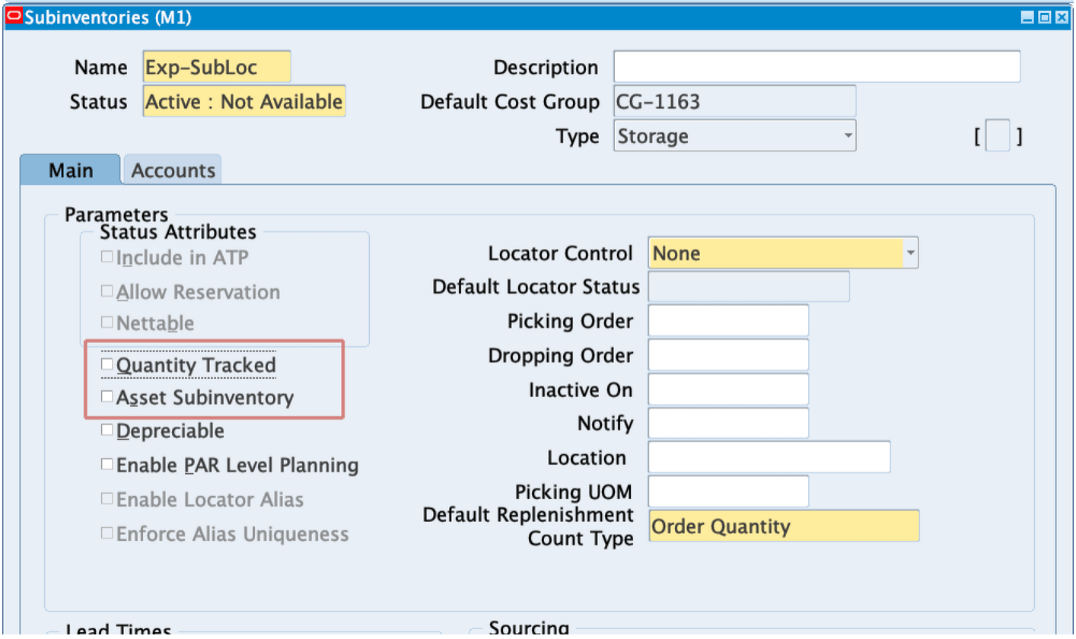Toggle the Allow Reservation checkbox
The height and width of the screenshot is (639, 1076).
107,291
